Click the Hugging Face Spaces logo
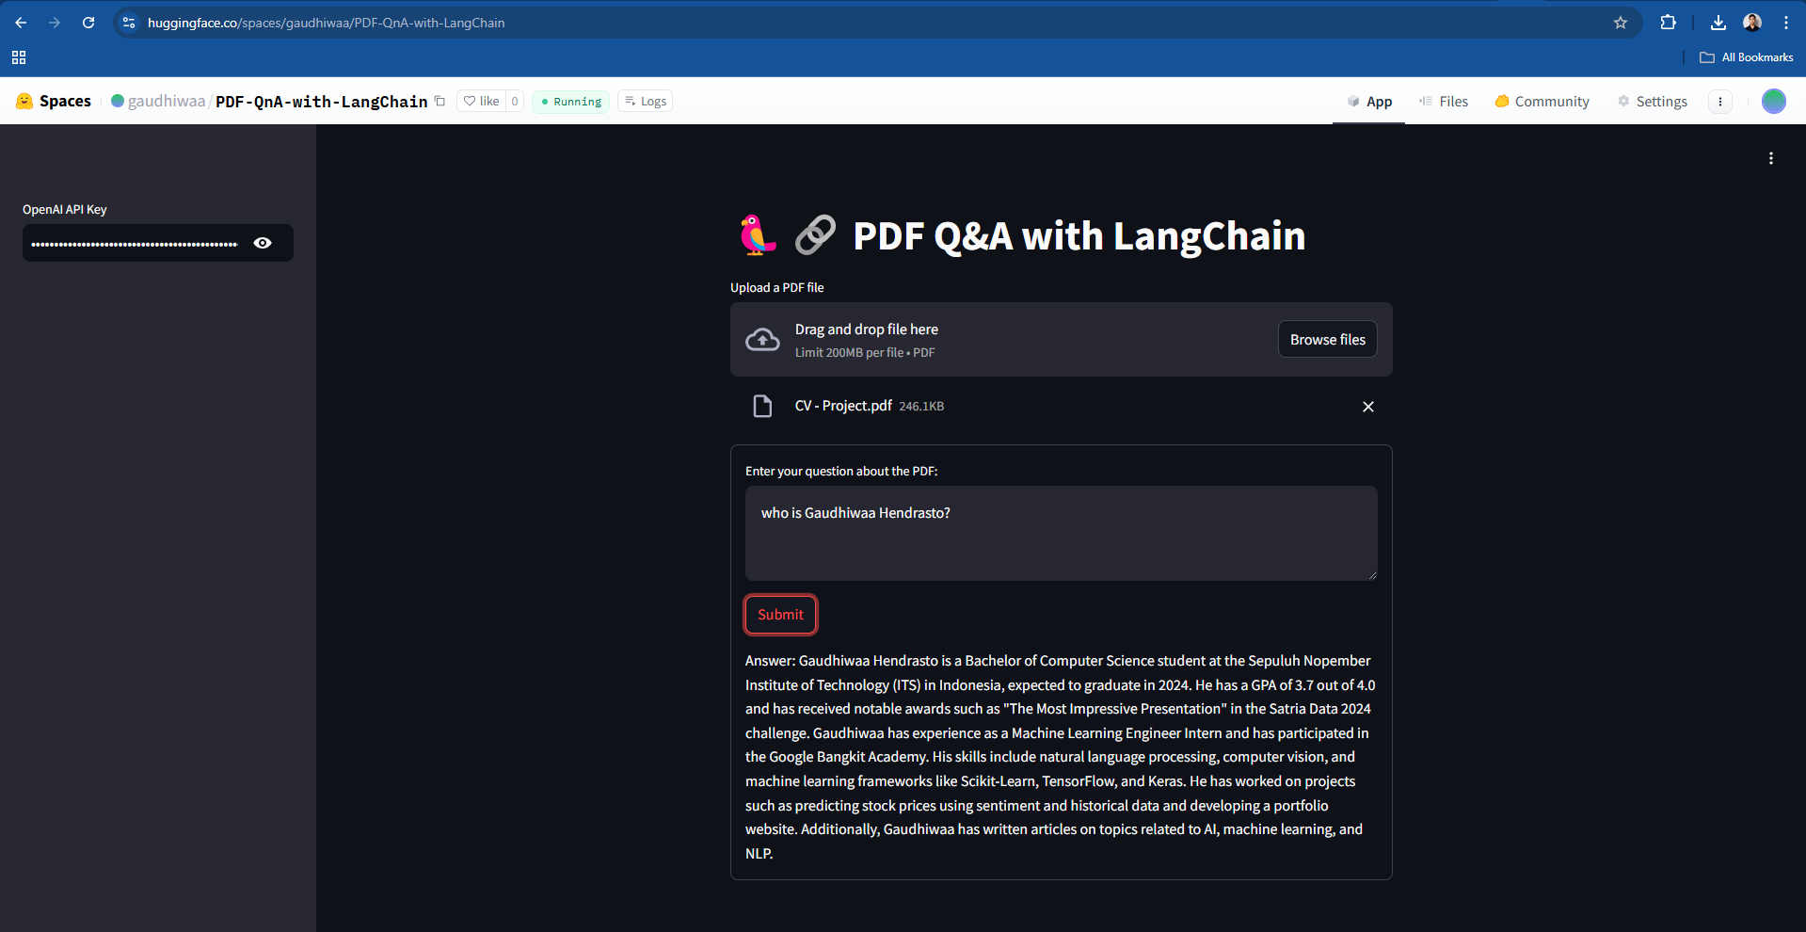This screenshot has width=1806, height=932. pos(54,102)
